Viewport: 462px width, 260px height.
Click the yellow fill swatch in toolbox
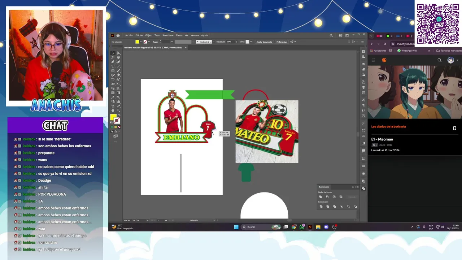(x=113, y=117)
